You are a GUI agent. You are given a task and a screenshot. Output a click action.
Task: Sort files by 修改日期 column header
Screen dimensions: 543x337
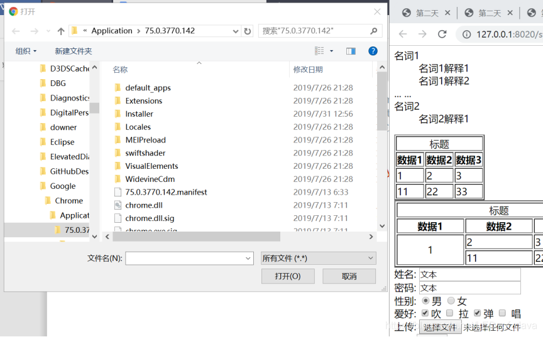308,70
